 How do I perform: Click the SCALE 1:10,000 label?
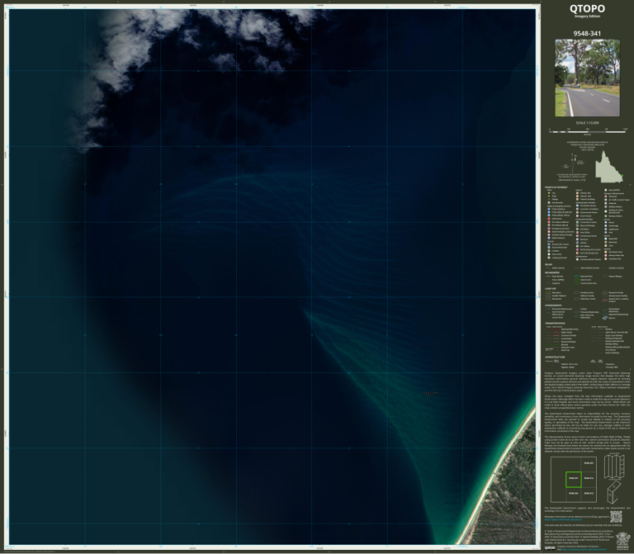pos(587,123)
